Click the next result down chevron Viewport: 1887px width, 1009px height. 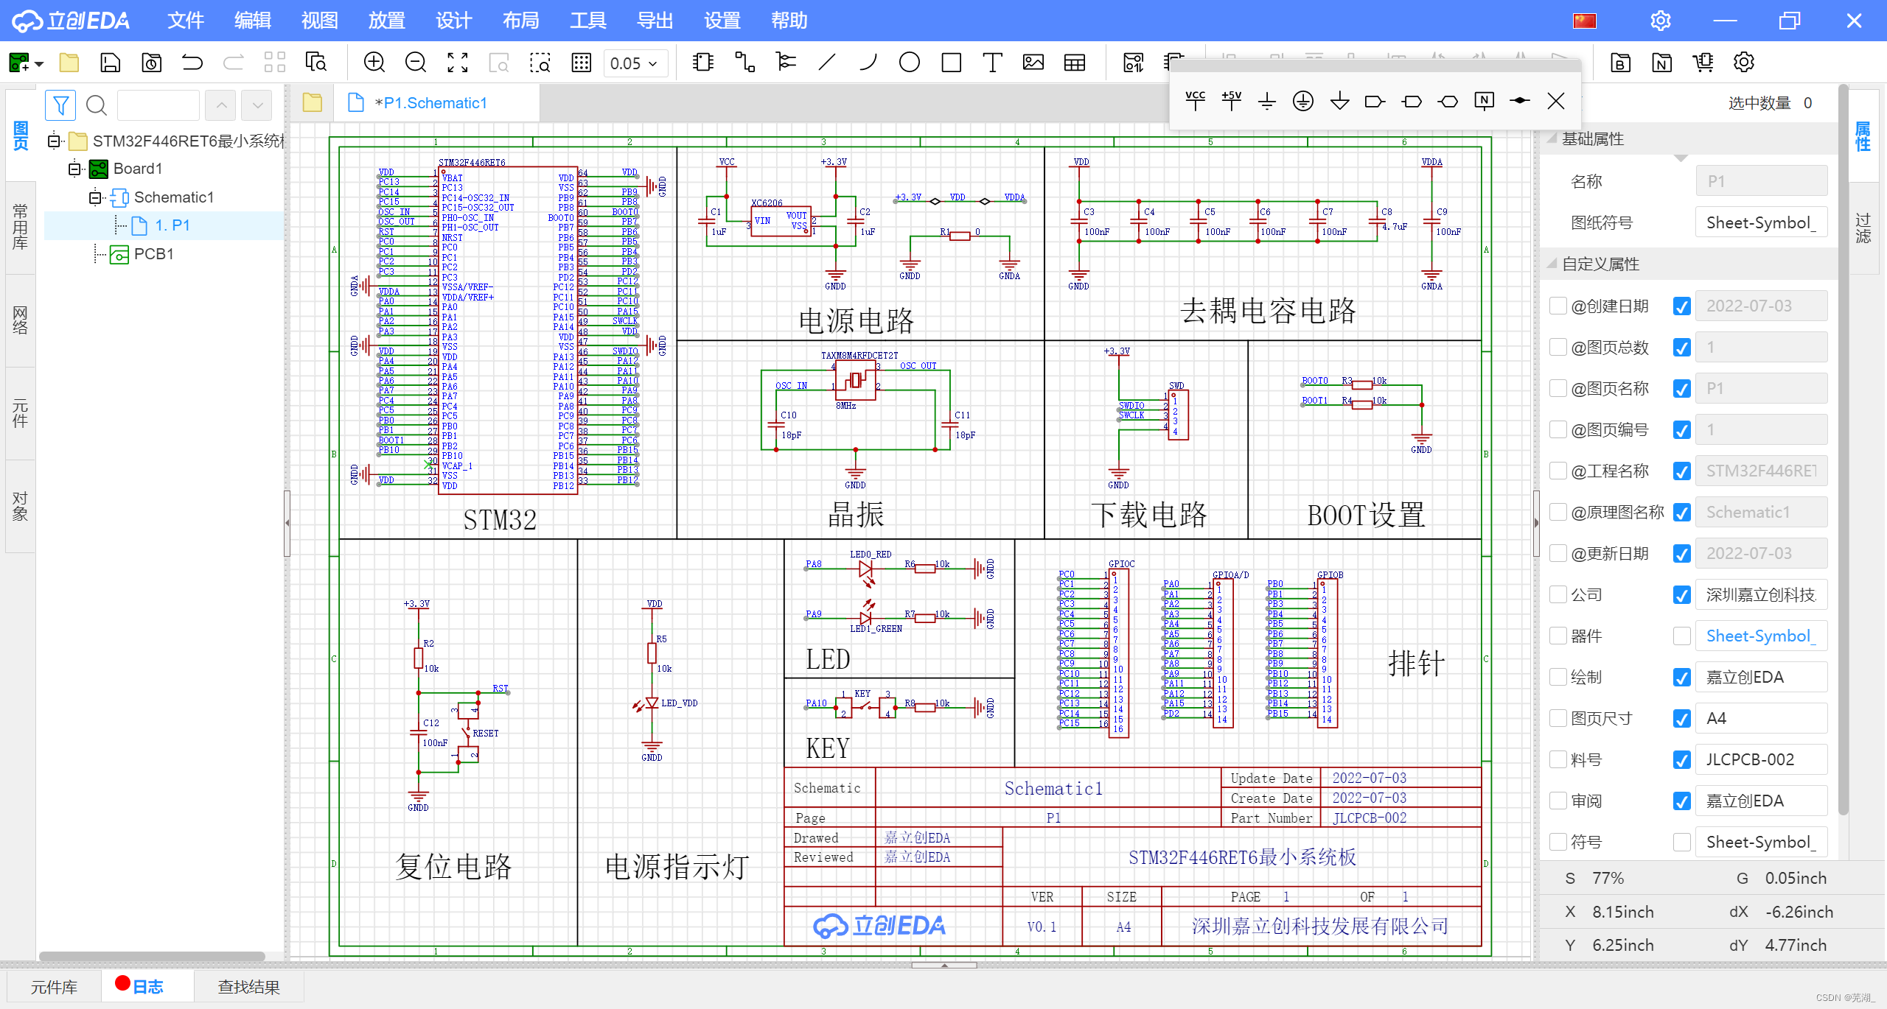[257, 105]
